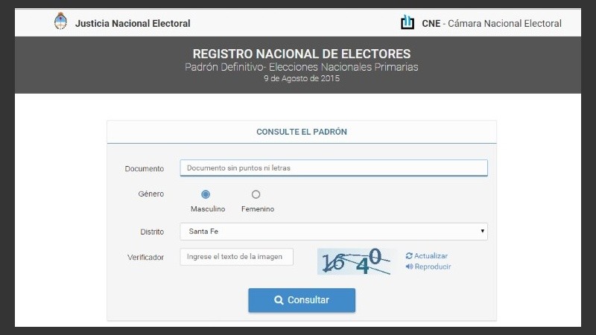
Task: Select the Femenino radio button
Action: 256,194
